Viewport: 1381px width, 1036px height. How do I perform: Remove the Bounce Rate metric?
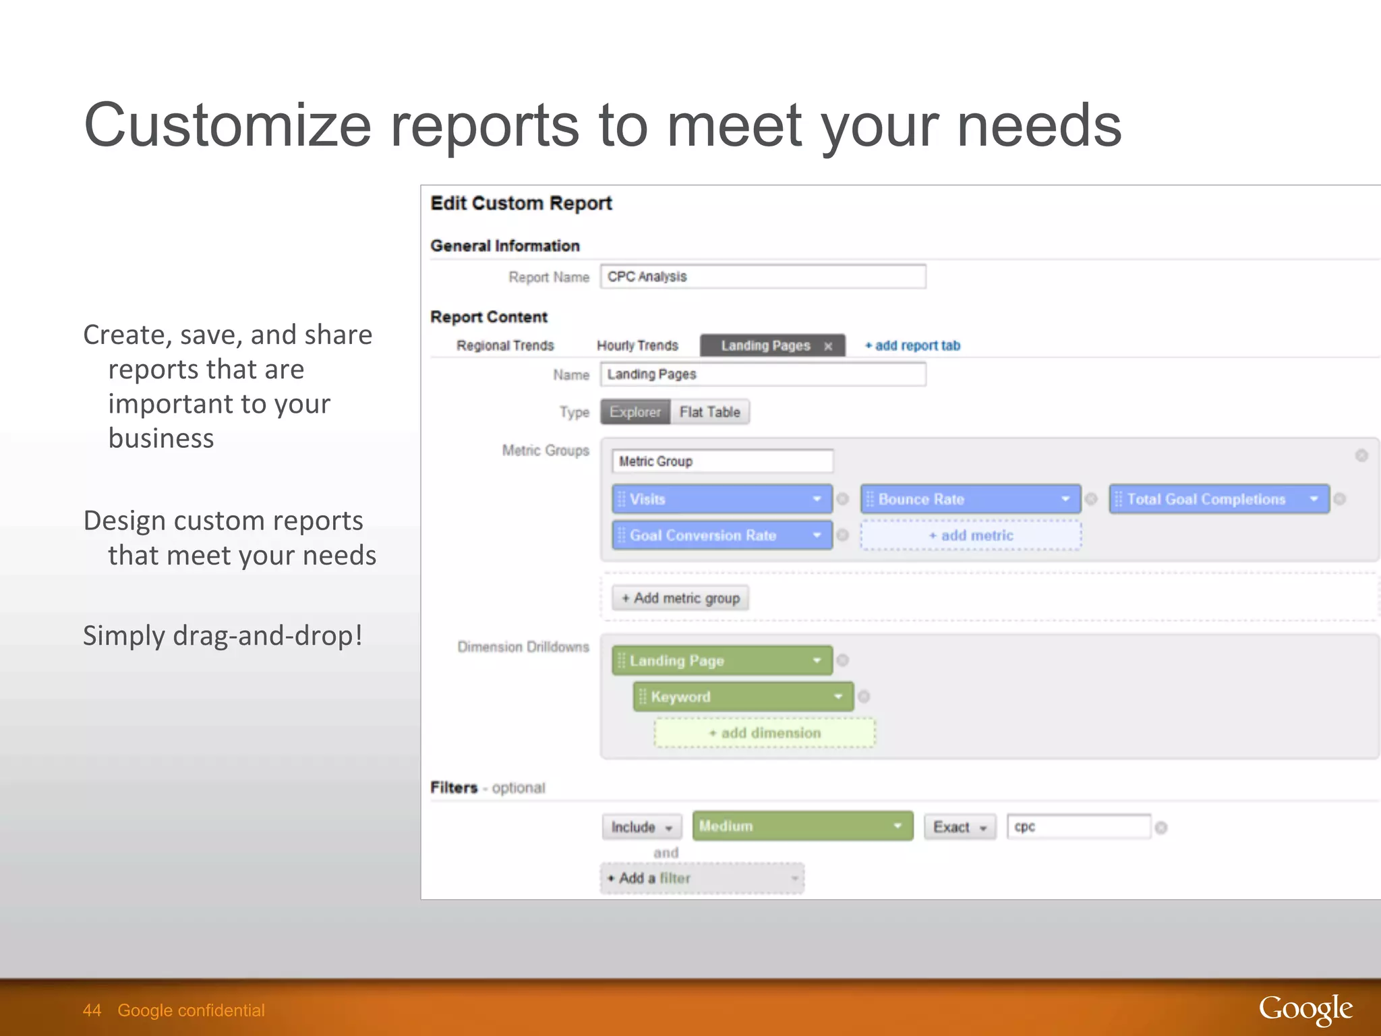point(1091,499)
